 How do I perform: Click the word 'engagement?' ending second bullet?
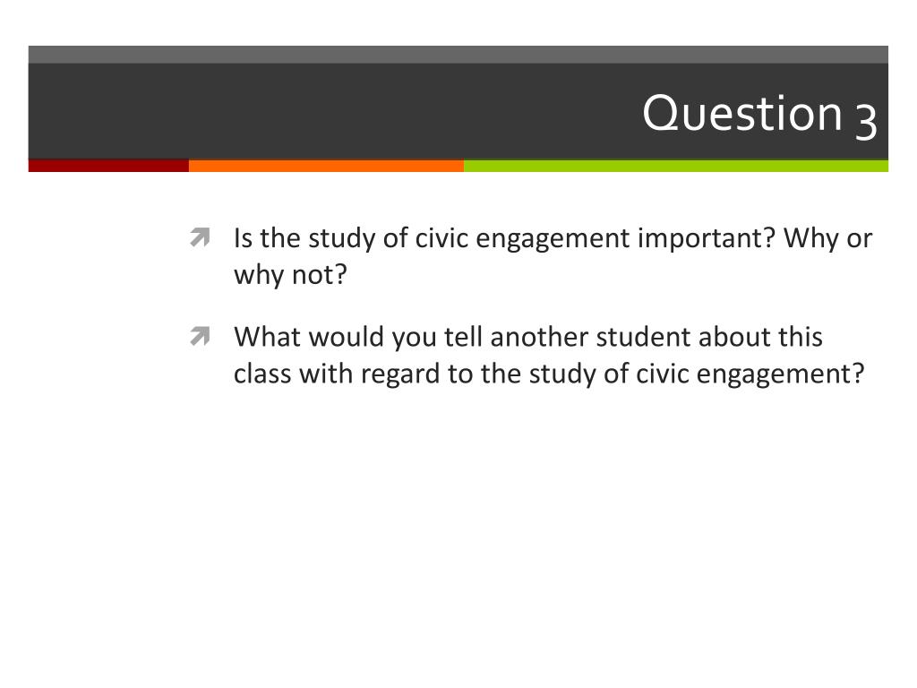pos(781,374)
